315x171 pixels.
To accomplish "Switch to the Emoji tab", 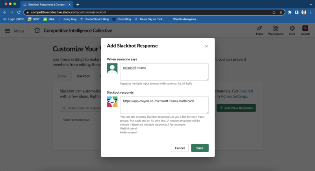I will [x=62, y=76].
